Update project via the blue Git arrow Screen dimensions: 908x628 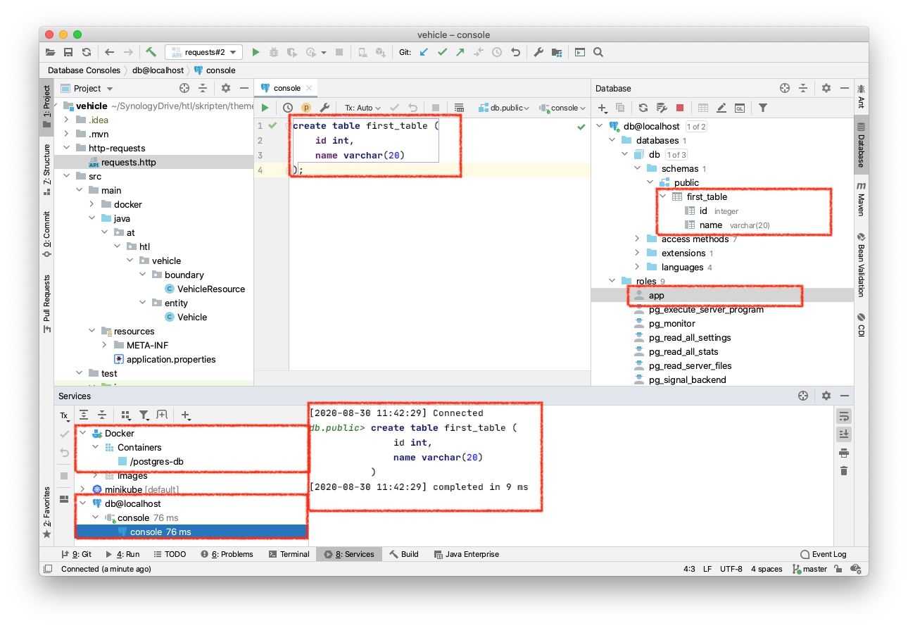(424, 52)
